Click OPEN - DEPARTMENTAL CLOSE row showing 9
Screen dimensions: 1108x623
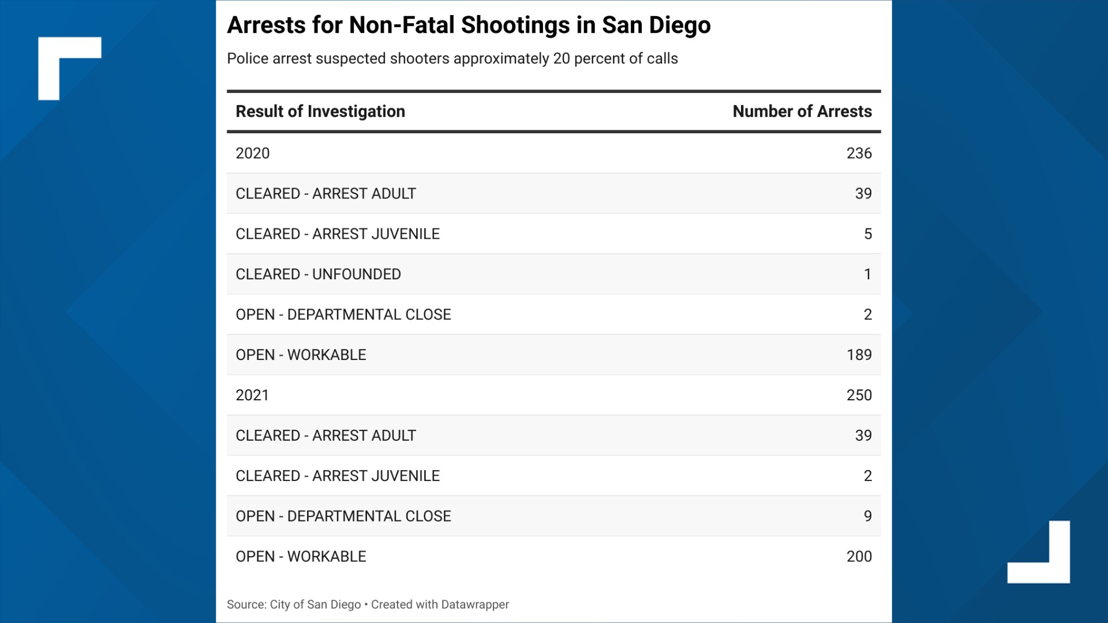(x=554, y=516)
